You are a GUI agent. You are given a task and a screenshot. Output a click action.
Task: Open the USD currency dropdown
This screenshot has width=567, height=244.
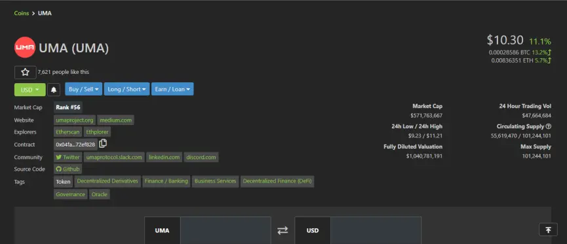[30, 90]
